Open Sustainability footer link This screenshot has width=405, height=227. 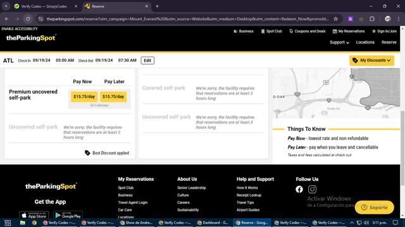coord(188,210)
